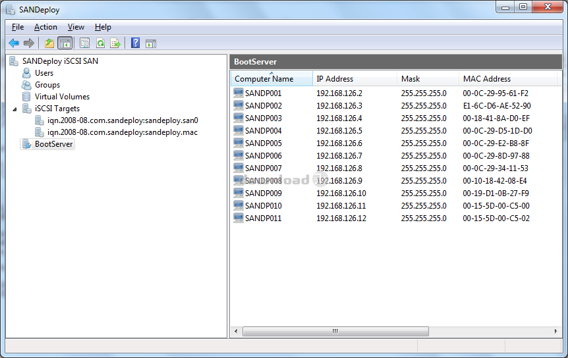Click the Virtual Volumes cylinder icon
The width and height of the screenshot is (568, 358).
26,97
